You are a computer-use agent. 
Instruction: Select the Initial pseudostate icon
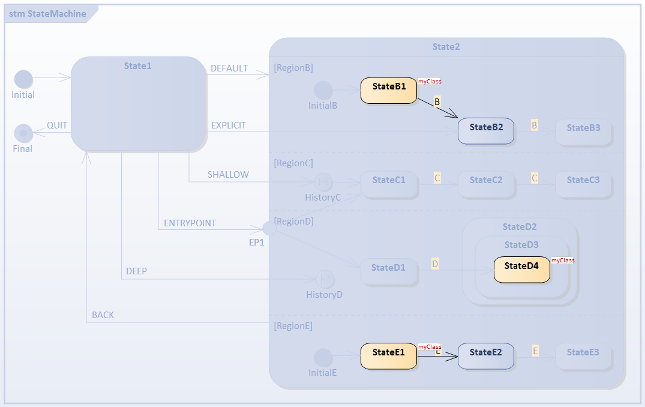coord(23,79)
